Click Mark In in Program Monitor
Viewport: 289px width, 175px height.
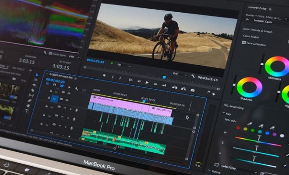[113, 77]
